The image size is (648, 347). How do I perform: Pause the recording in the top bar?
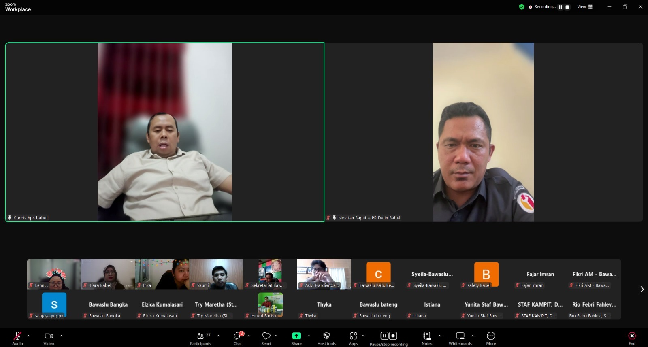click(x=561, y=7)
